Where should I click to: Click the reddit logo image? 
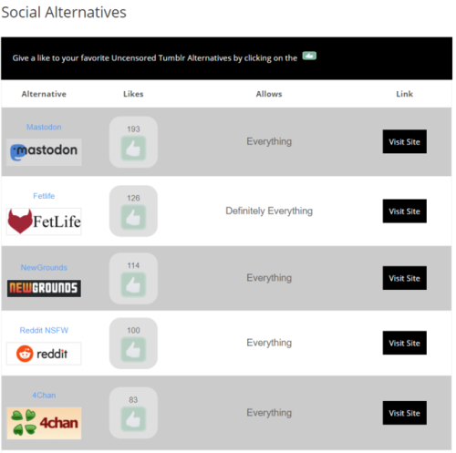(44, 354)
